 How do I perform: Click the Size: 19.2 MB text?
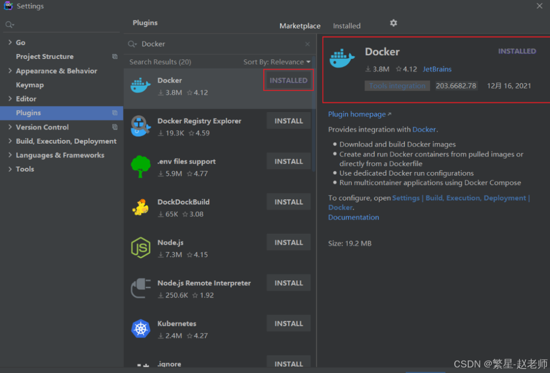click(350, 243)
